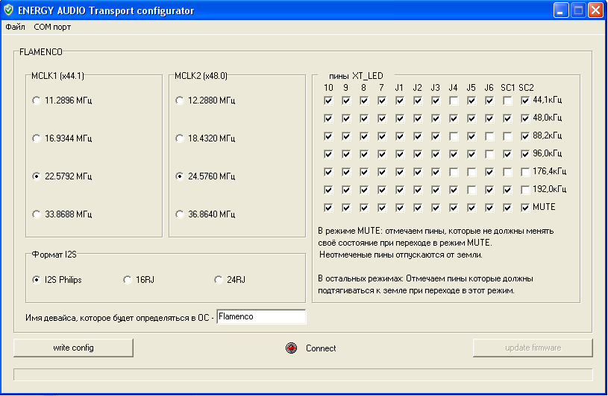Select MCLK2 36.8640 МГц radio button
This screenshot has width=608, height=396.
180,214
